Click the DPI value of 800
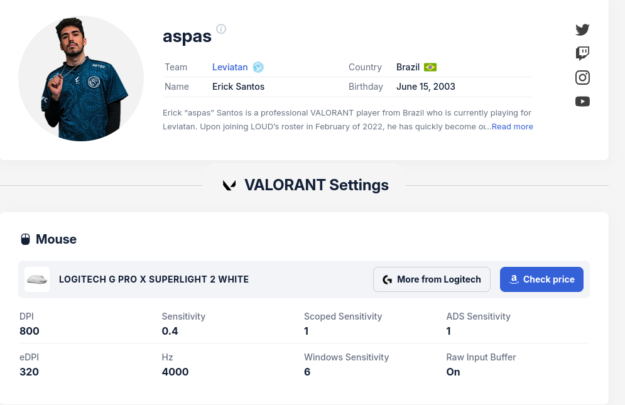625x405 pixels. tap(30, 331)
